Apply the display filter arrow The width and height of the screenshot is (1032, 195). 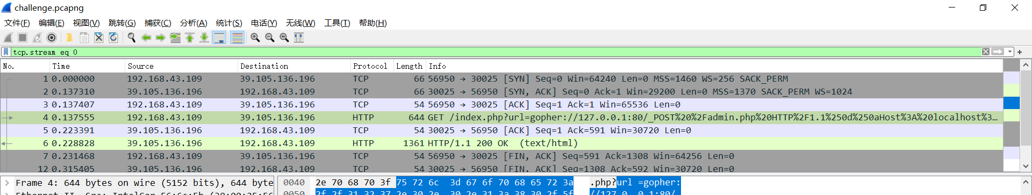click(998, 52)
